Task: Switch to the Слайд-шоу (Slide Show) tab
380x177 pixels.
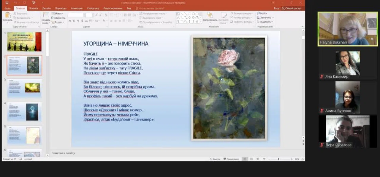Action: pyautogui.click(x=94, y=8)
